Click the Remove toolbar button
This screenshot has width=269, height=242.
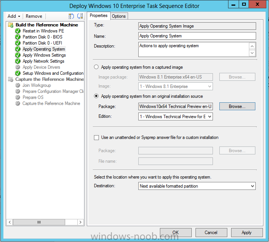pos(34,16)
